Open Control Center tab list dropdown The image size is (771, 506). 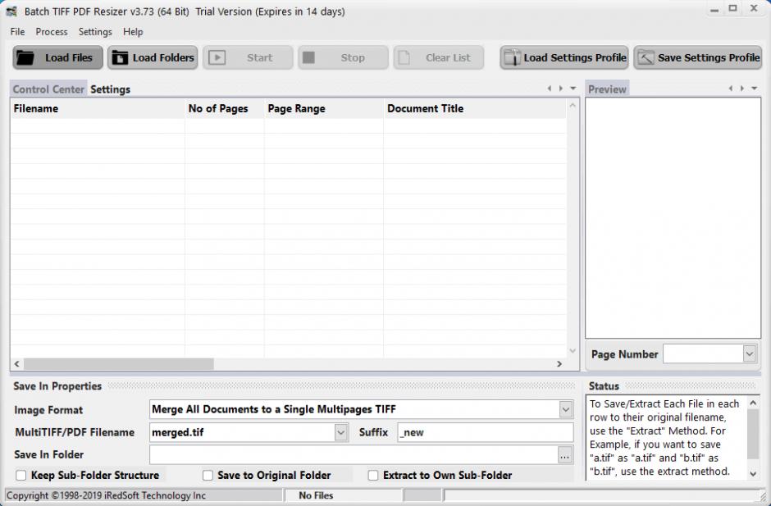[x=573, y=89]
